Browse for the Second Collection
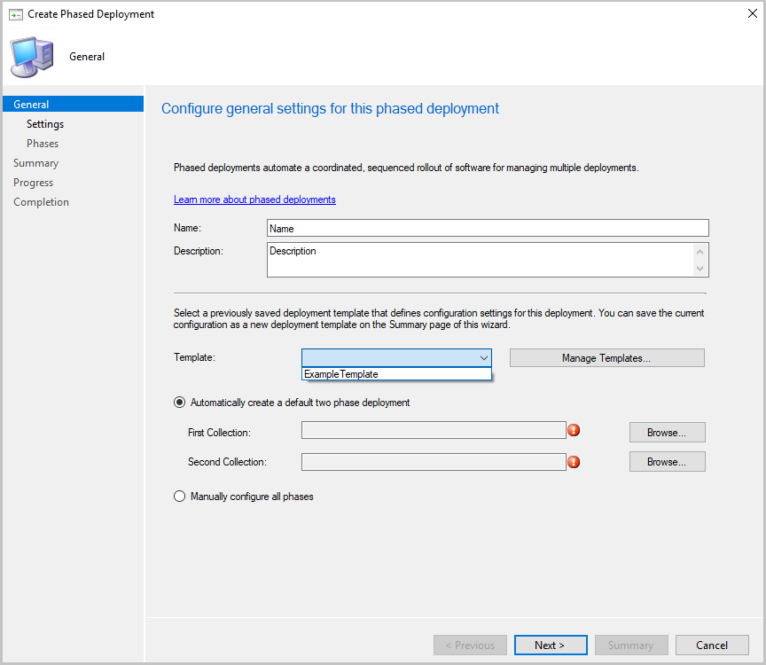 [667, 462]
